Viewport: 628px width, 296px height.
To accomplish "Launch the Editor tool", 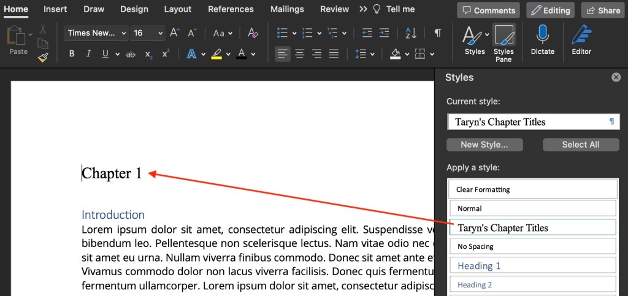I will pos(581,40).
